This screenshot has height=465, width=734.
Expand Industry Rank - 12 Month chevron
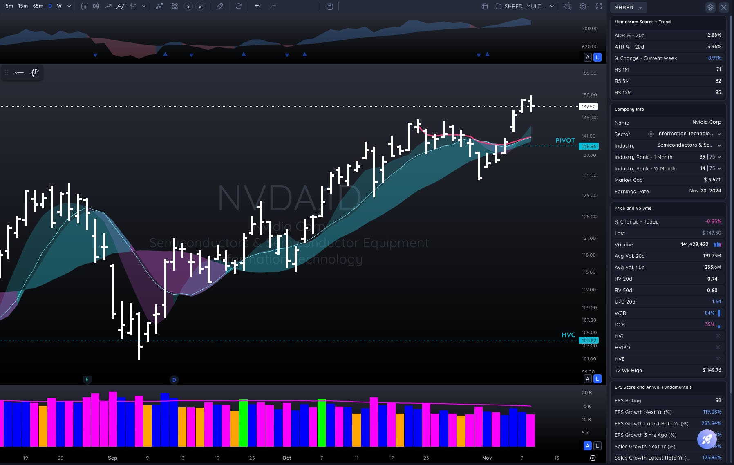pos(719,168)
